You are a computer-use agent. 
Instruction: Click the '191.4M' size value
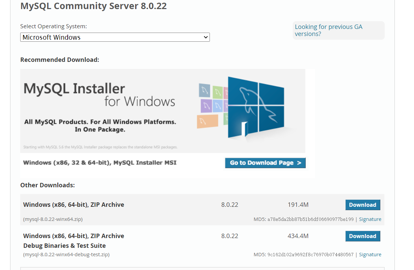tap(298, 205)
